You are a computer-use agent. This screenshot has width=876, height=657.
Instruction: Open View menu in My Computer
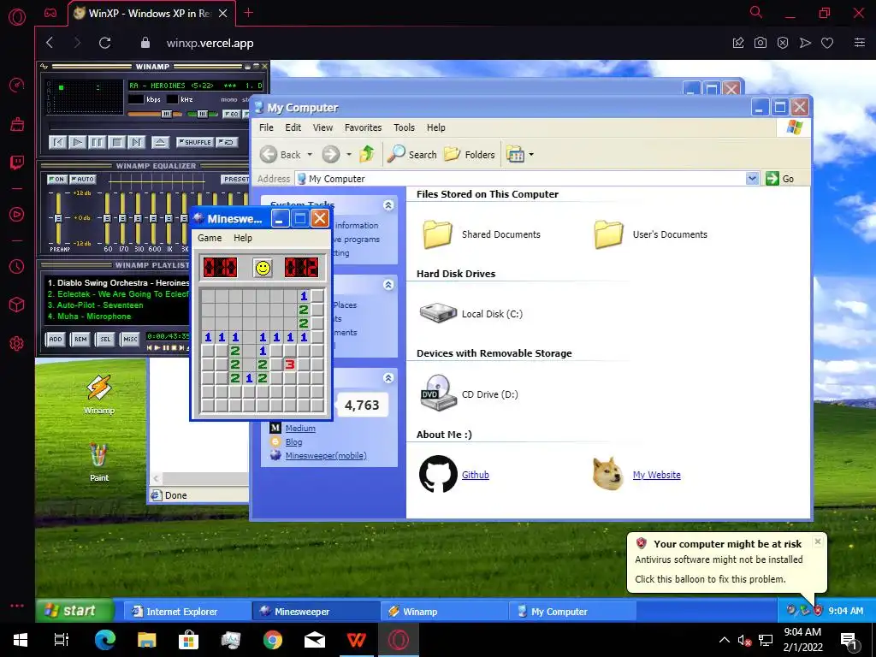click(x=323, y=127)
